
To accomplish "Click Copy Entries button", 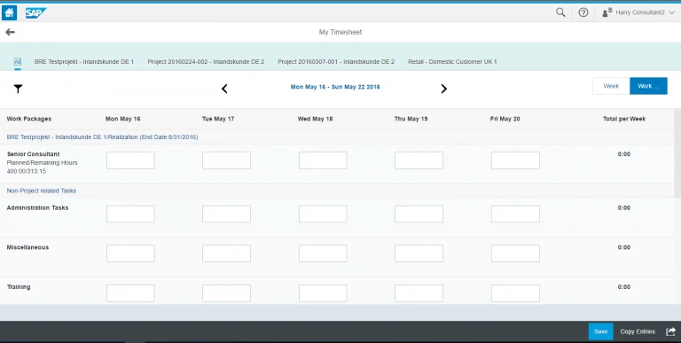I will pyautogui.click(x=638, y=331).
